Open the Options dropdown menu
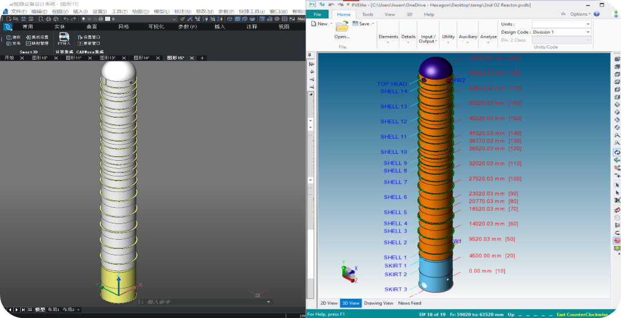The height and width of the screenshot is (318, 621). (x=580, y=14)
